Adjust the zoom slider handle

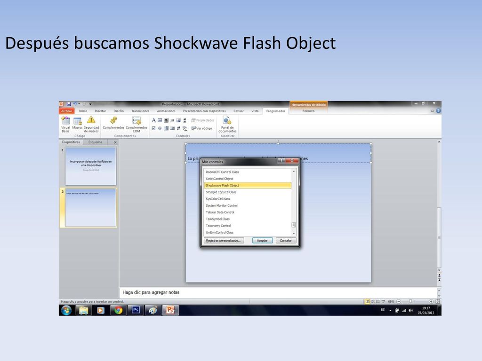410,301
